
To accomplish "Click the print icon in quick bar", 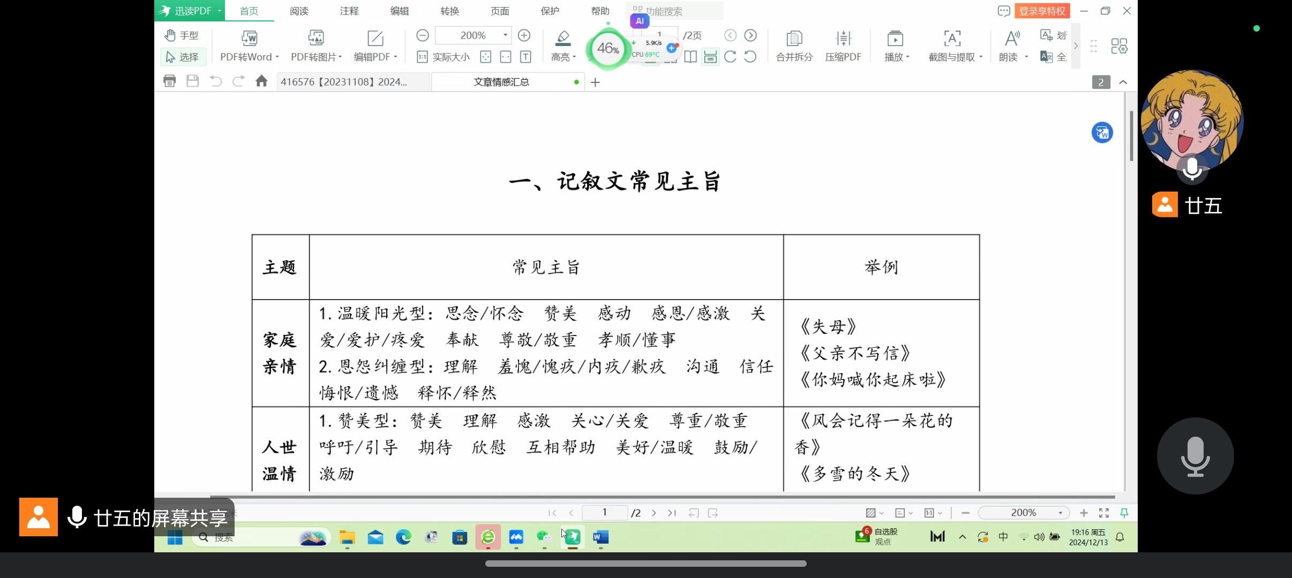I will 169,81.
